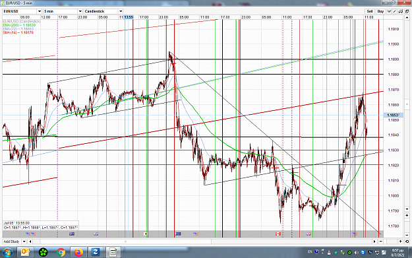Viewport: 412px width, 258px height.
Task: Click the last toolbar icon in the top-right corner
Action: (407, 11)
